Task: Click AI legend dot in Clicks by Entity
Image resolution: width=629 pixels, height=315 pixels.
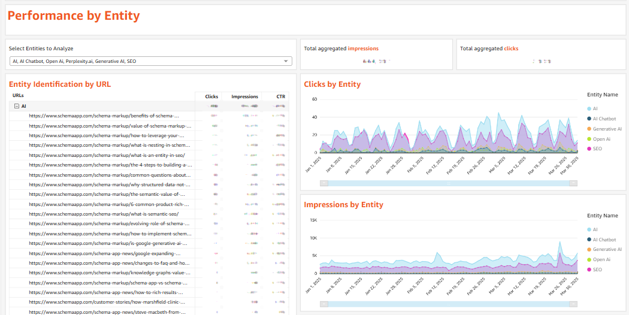Action: pos(589,109)
